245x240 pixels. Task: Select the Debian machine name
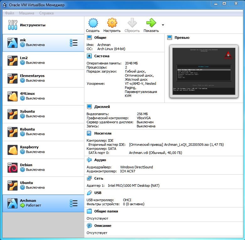pos(26,165)
